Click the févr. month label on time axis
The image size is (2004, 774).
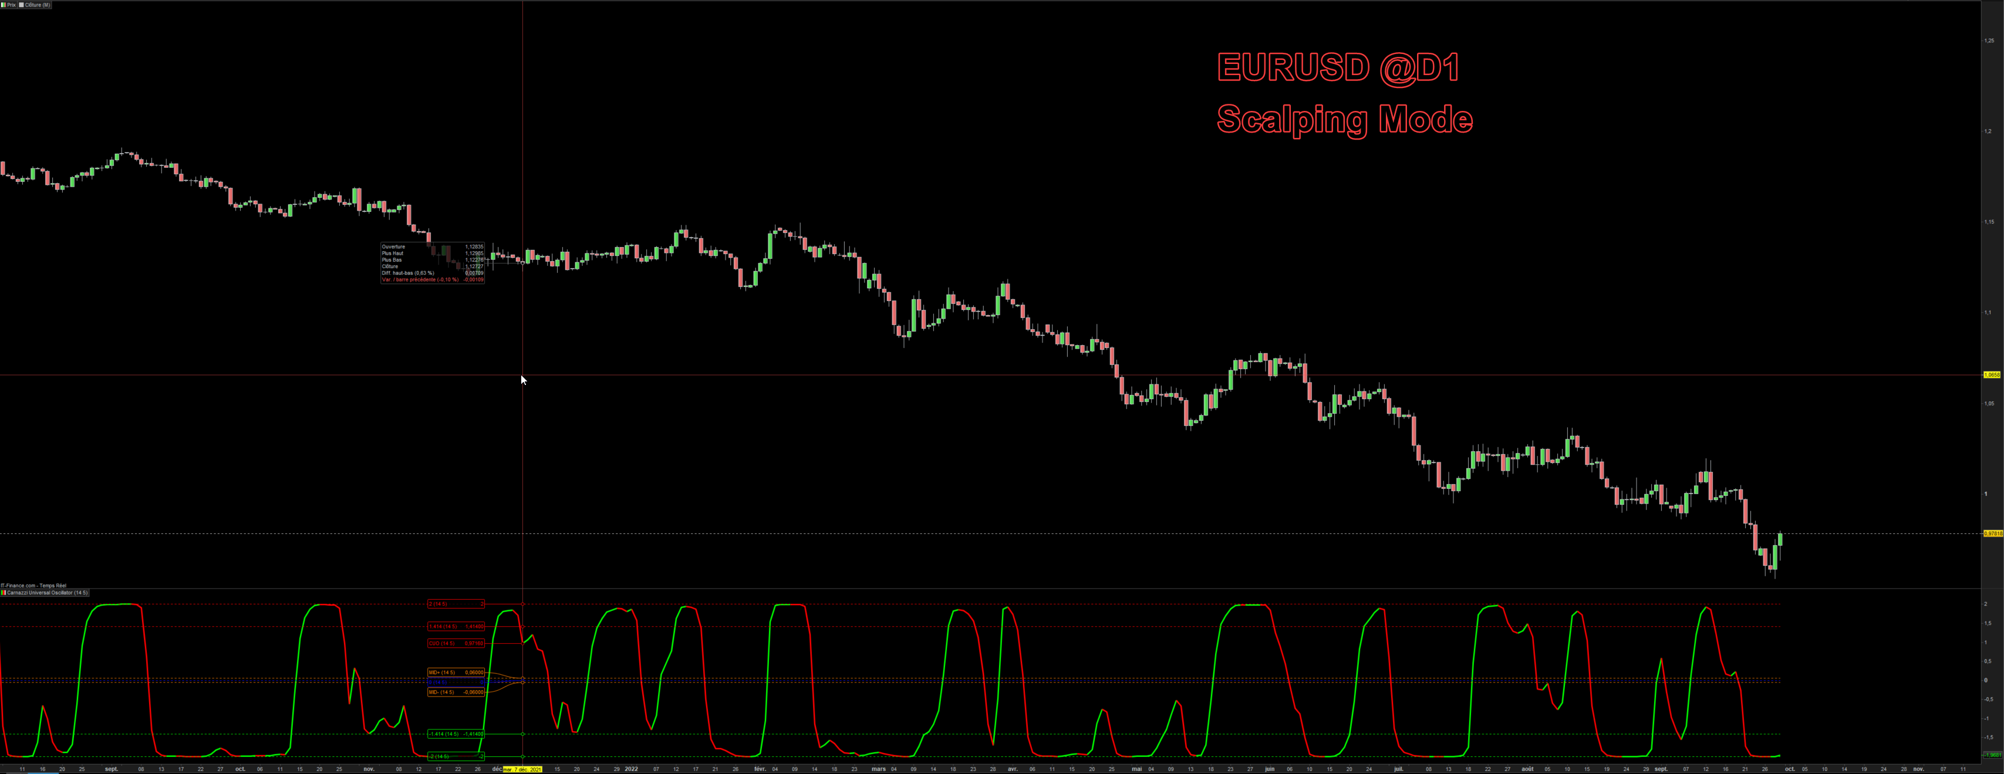[760, 769]
